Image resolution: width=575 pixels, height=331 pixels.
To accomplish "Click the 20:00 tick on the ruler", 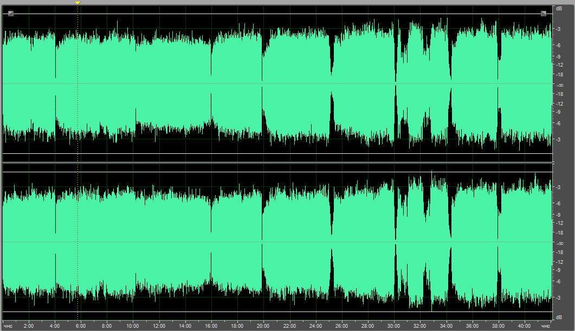I will point(263,326).
